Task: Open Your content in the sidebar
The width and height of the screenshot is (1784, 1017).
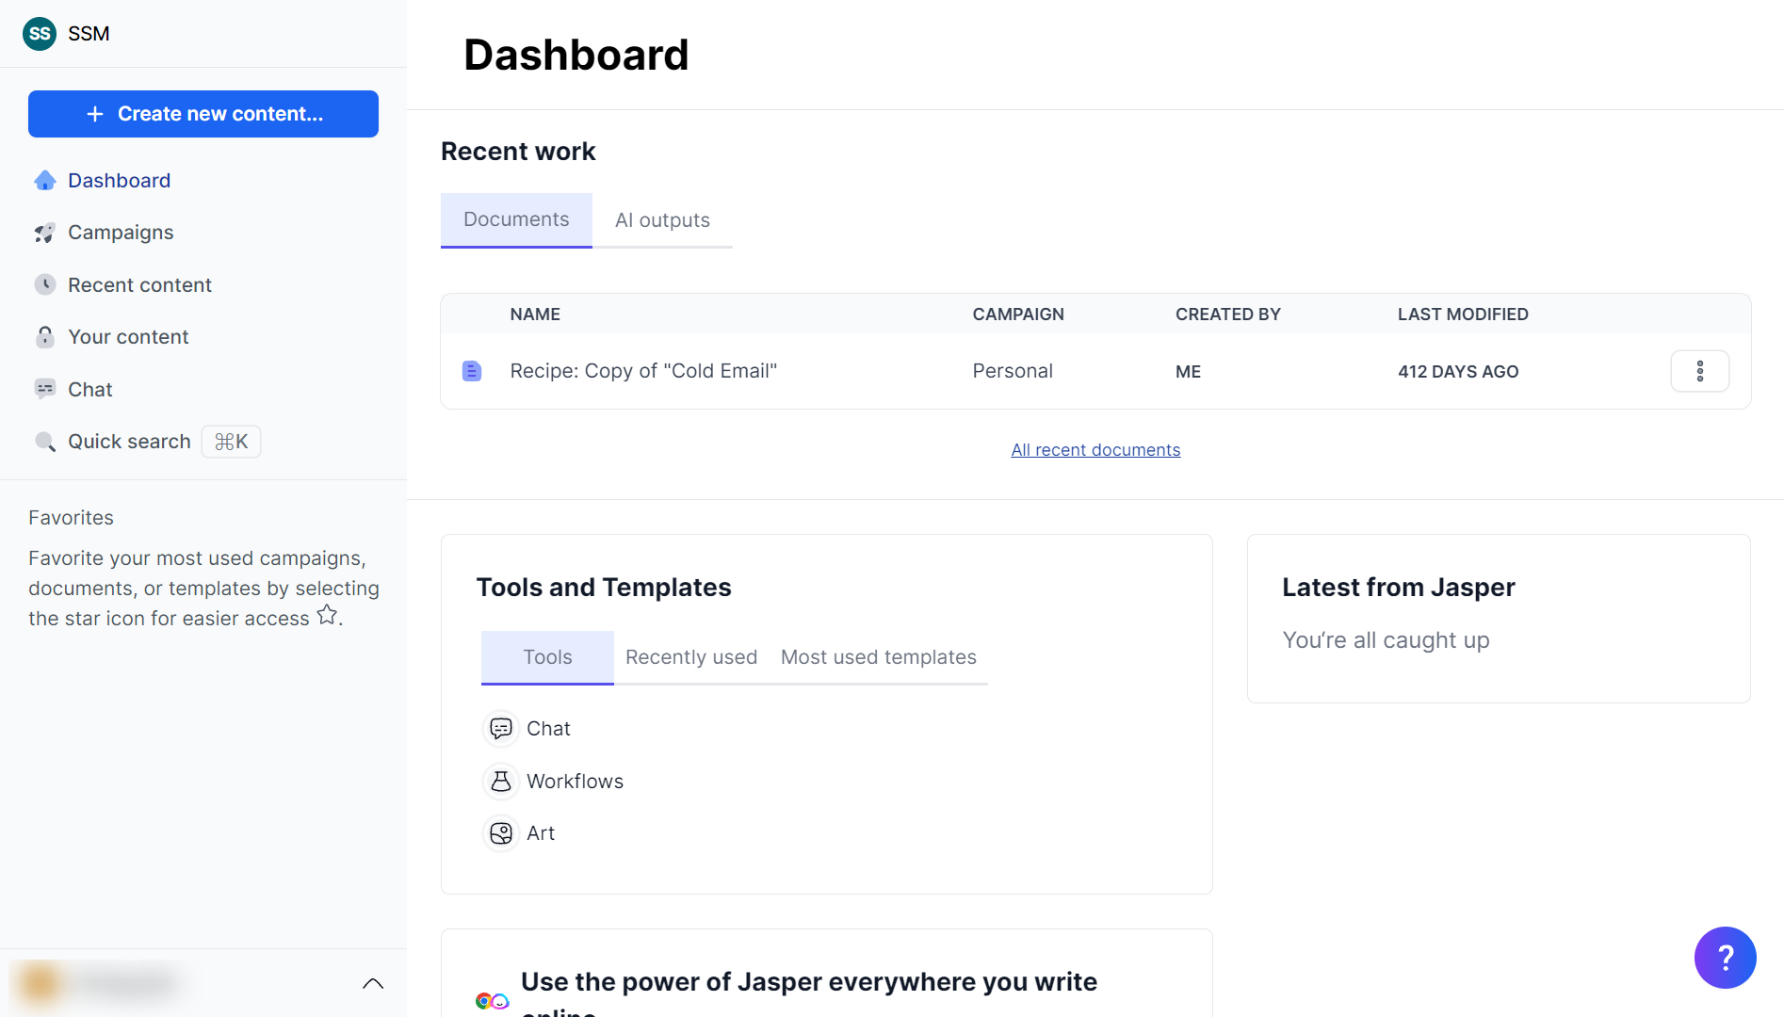Action: click(x=128, y=337)
